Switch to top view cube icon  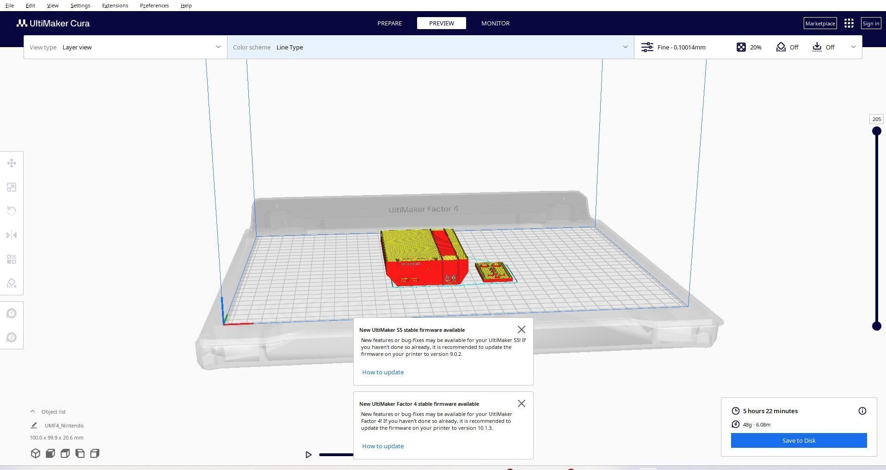[65, 453]
